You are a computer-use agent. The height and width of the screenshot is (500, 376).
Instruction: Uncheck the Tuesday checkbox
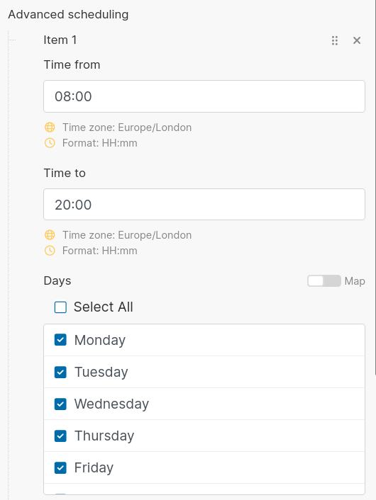click(x=60, y=372)
